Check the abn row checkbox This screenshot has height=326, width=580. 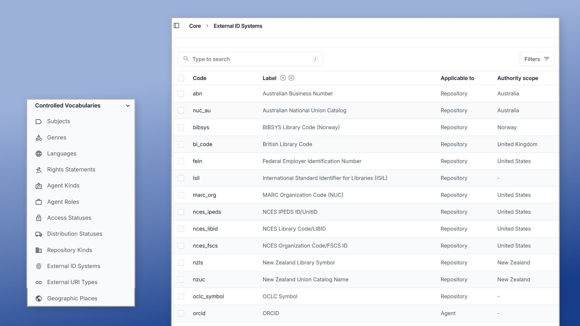(181, 94)
